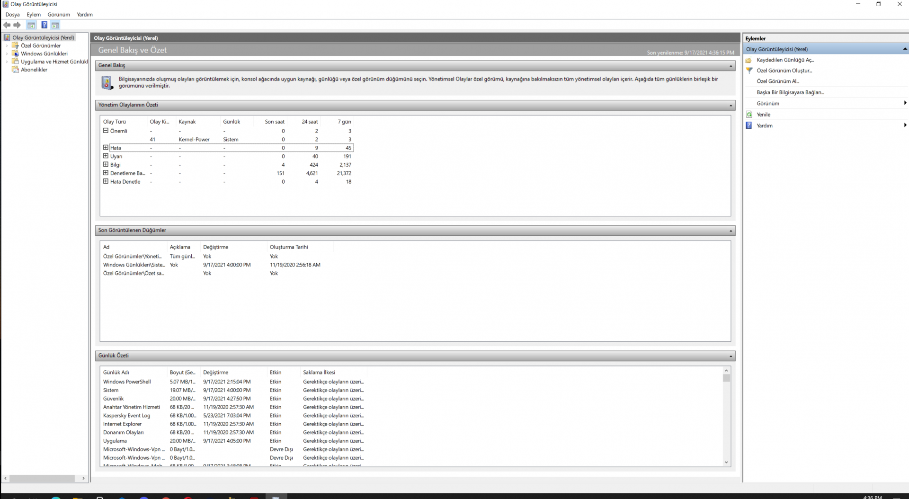Screen dimensions: 909x499
Task: Select the Anahtar Yönetim Hizmeti log row
Action: coord(233,407)
